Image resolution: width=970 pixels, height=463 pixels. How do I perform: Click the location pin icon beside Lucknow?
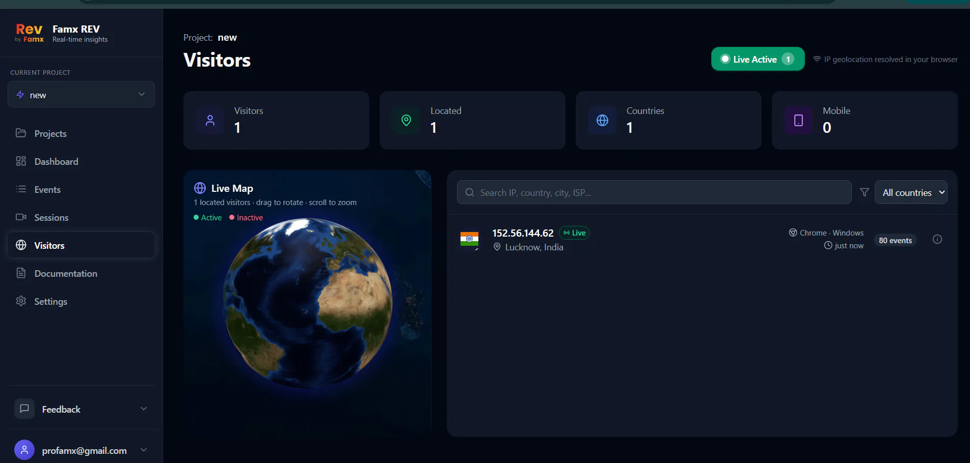click(497, 247)
